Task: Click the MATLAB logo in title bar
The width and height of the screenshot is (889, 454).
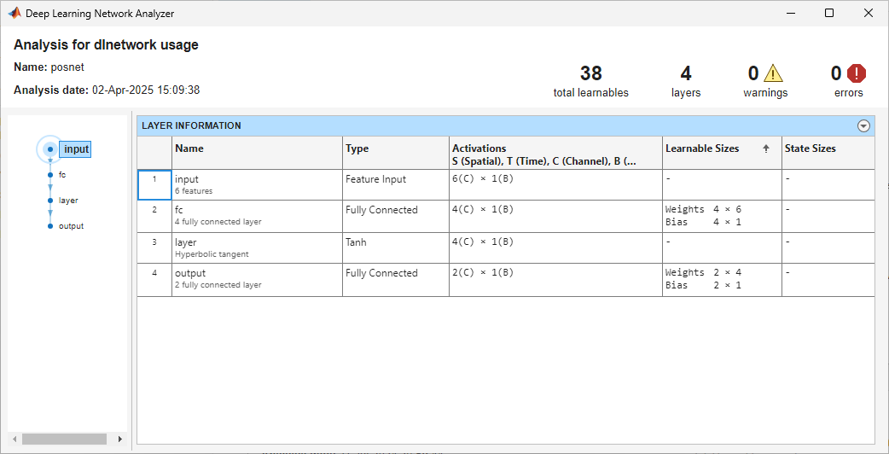Action: point(15,13)
